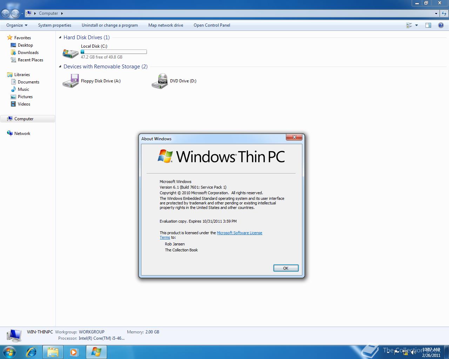Open the Videos library
This screenshot has width=449, height=359.
[24, 104]
